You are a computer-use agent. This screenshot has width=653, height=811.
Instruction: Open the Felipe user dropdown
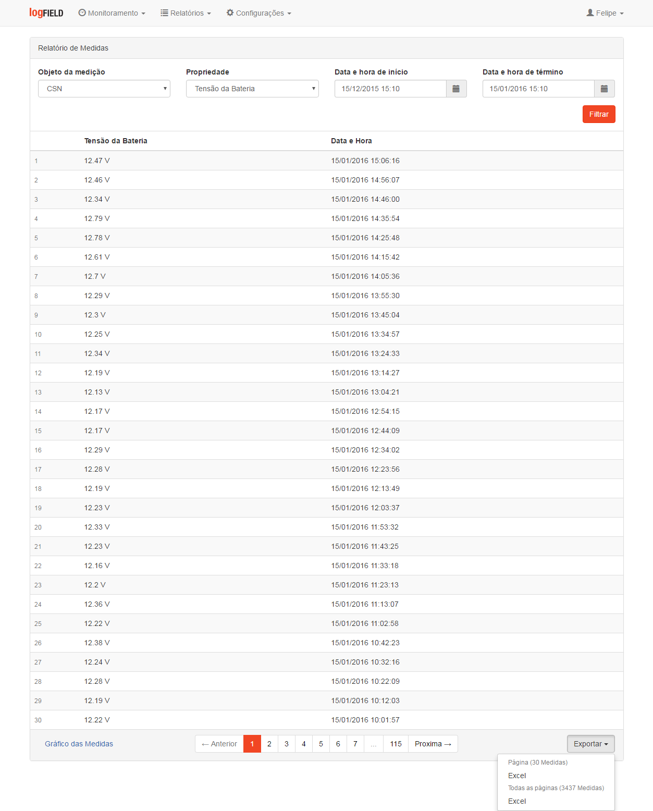point(605,13)
